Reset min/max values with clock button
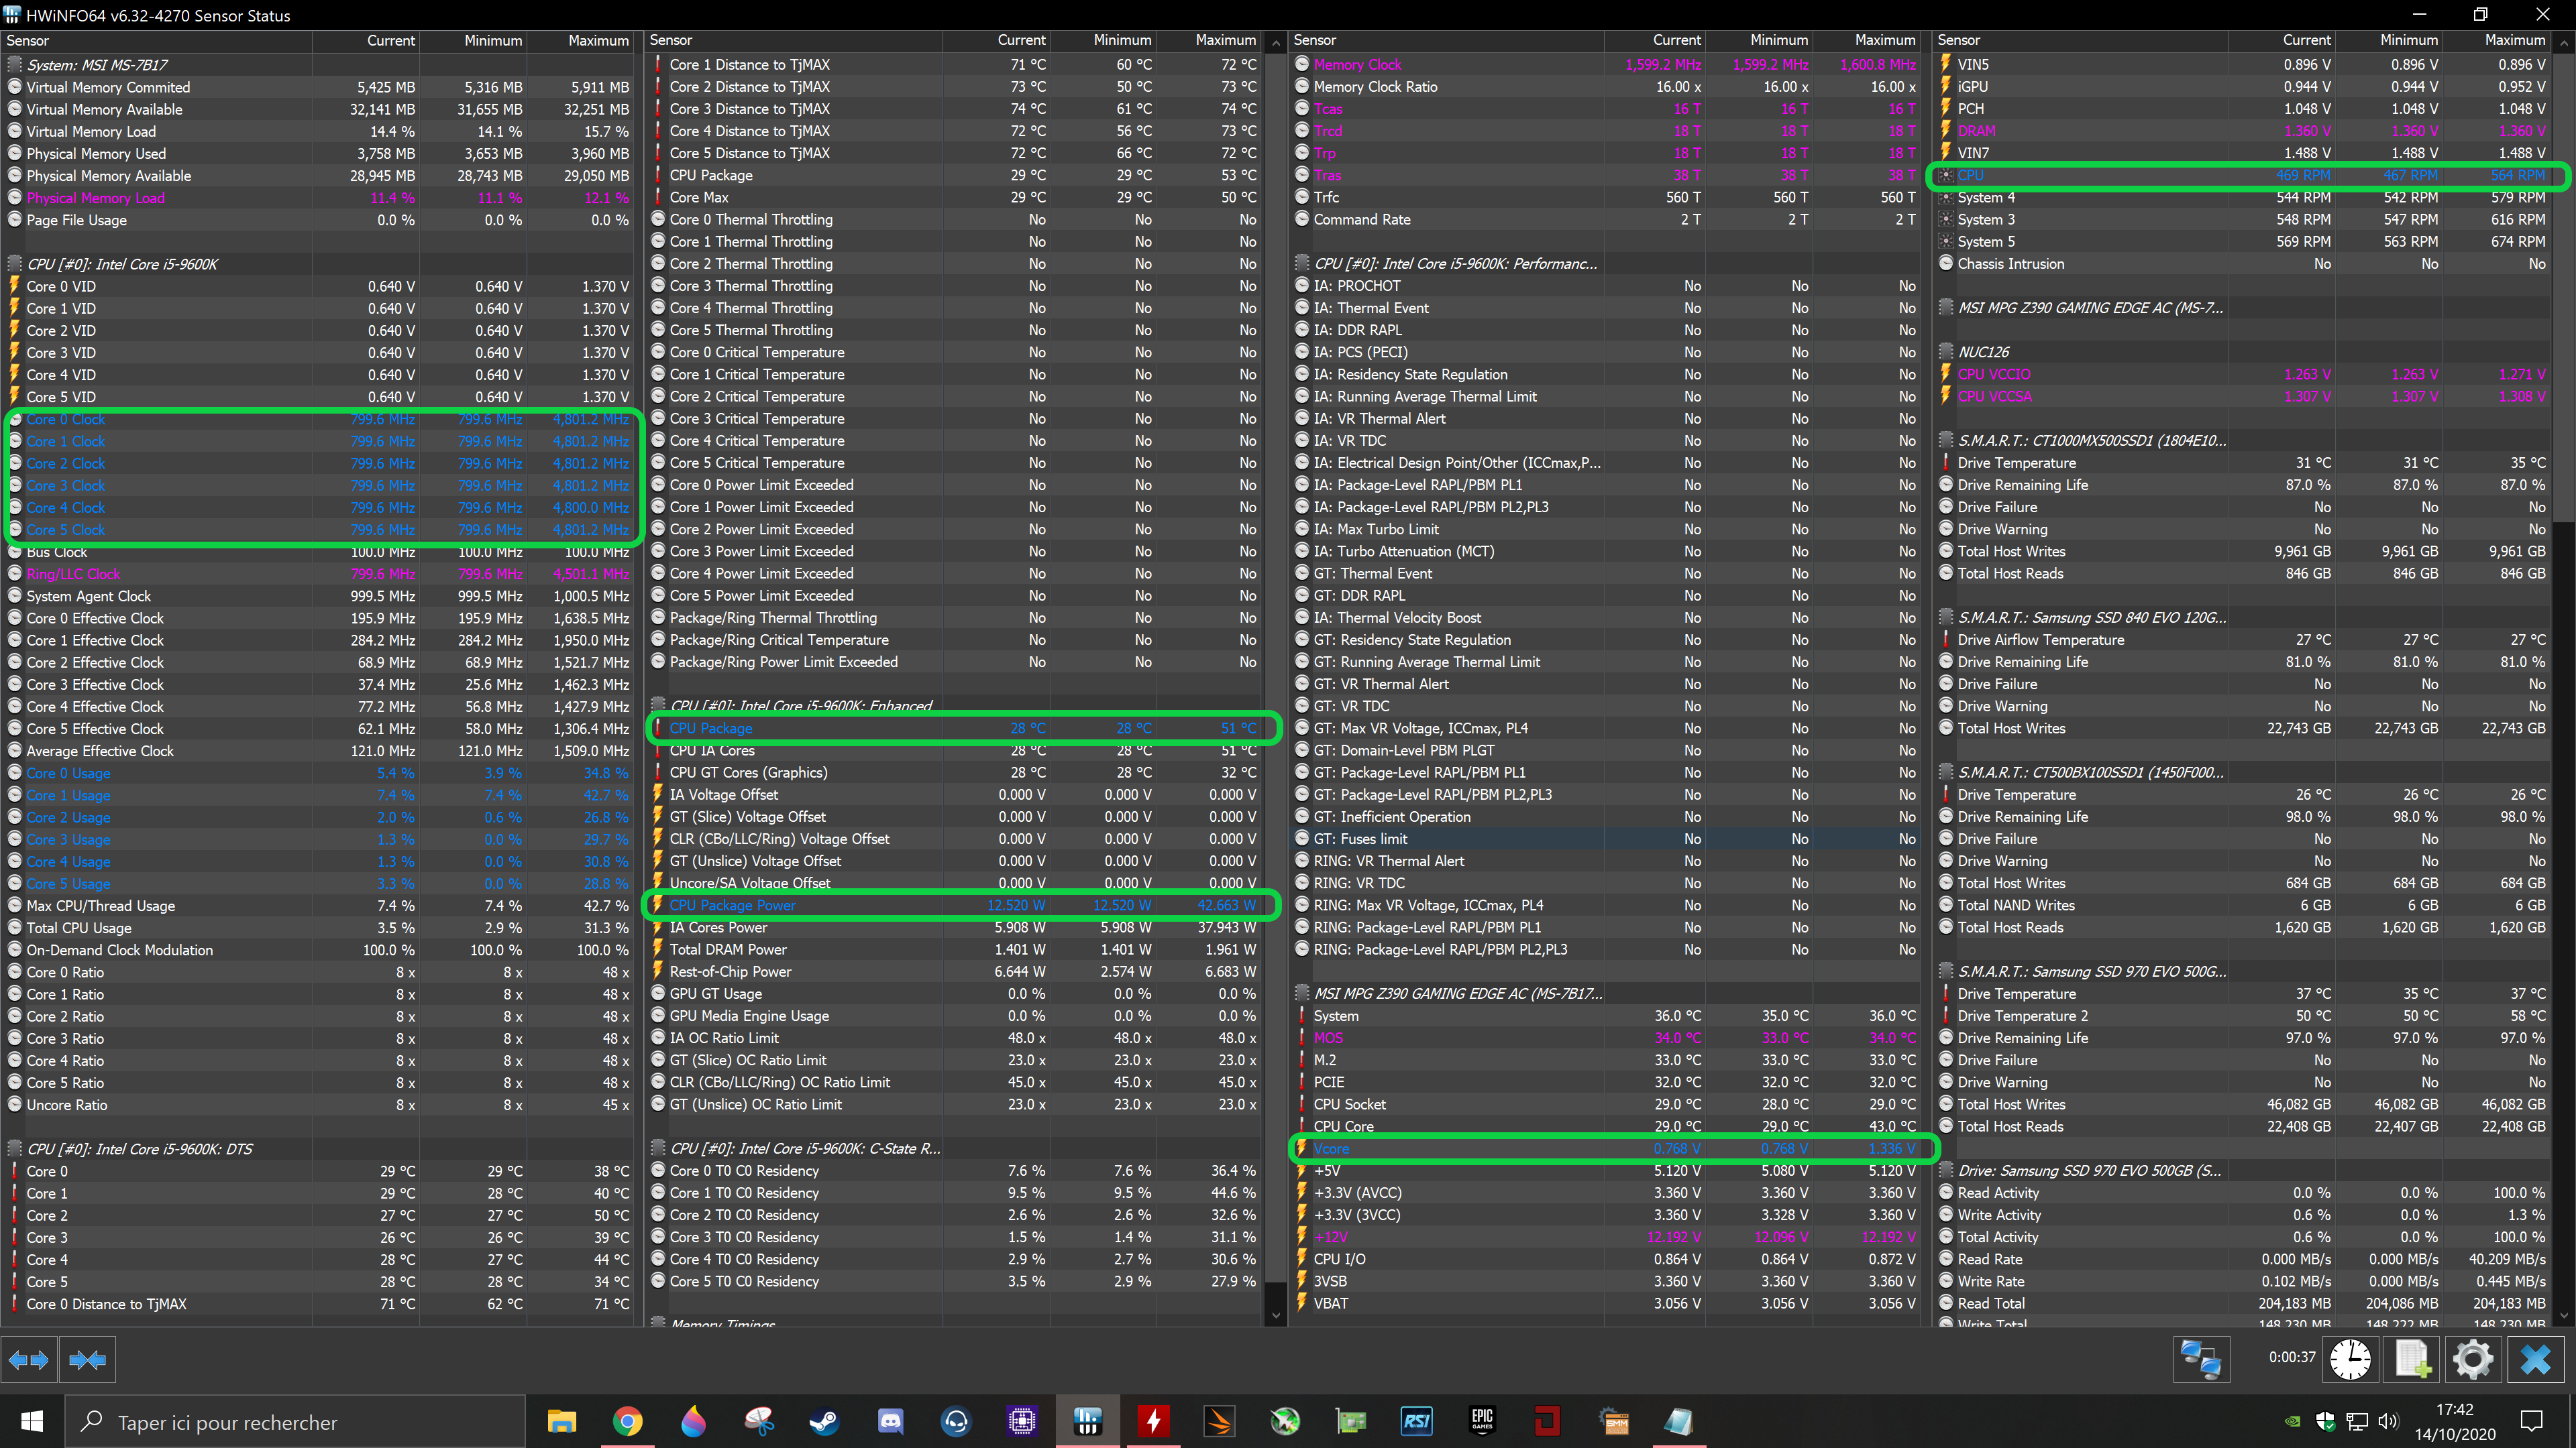The image size is (2576, 1448). (2350, 1359)
